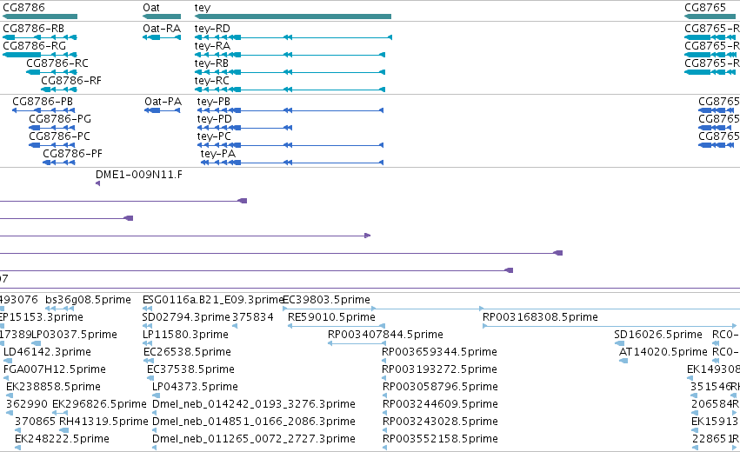The image size is (740, 452).
Task: Click the FGA007H12.5prime EST label
Action: [x=55, y=369]
